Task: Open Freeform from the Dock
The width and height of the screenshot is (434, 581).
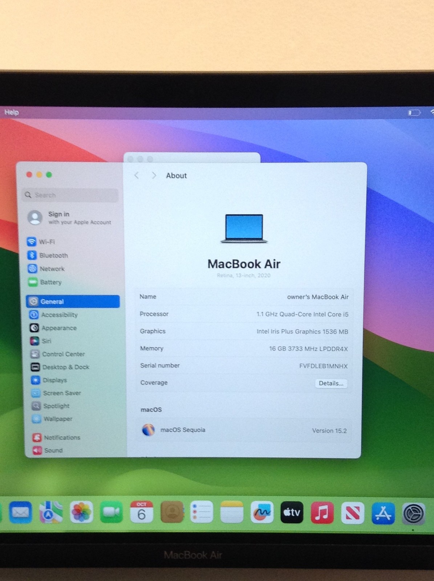Action: [x=262, y=512]
